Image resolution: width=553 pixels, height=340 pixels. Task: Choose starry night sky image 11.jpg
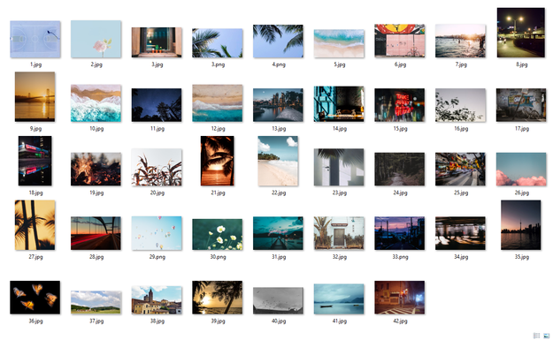pyautogui.click(x=157, y=105)
